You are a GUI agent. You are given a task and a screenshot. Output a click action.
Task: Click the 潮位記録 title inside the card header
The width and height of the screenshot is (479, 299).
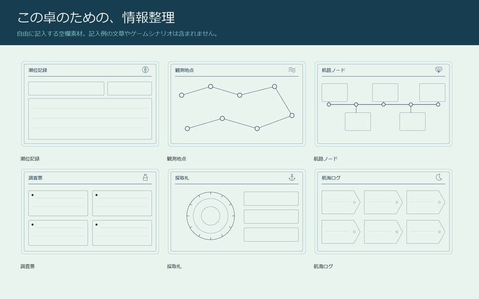tap(38, 70)
